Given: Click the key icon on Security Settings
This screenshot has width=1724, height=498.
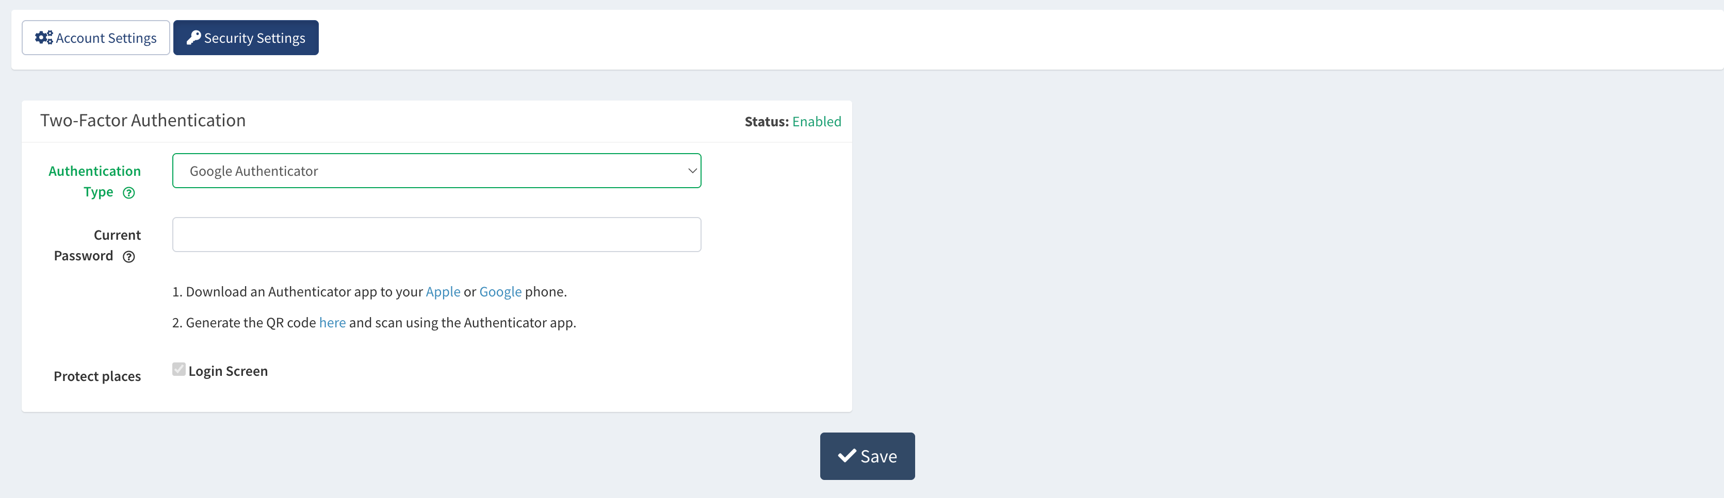Looking at the screenshot, I should [194, 38].
